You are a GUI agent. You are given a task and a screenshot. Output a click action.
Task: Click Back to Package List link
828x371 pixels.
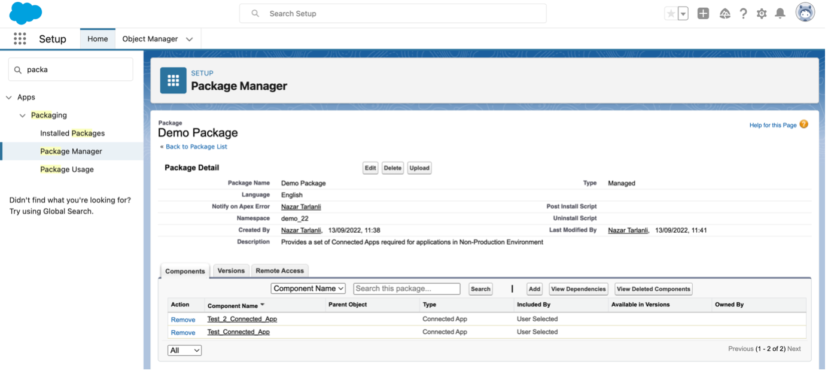point(196,147)
